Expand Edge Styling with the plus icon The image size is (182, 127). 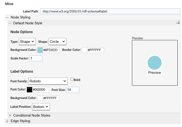(7, 121)
